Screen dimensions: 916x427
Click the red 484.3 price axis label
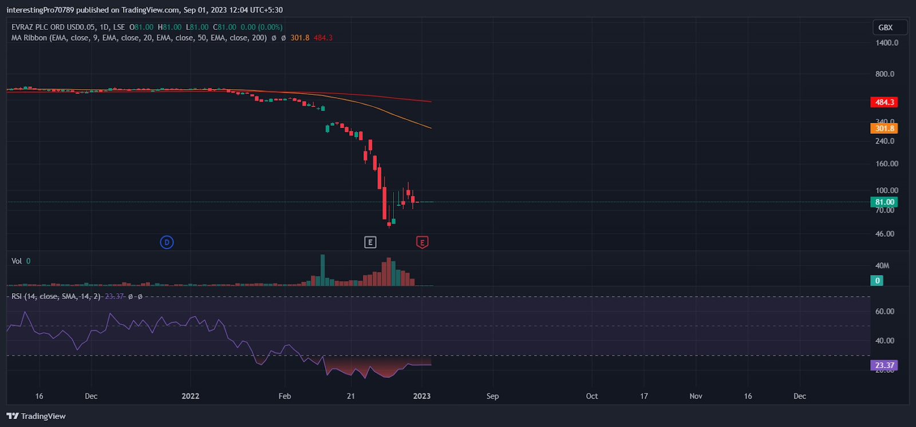(884, 102)
